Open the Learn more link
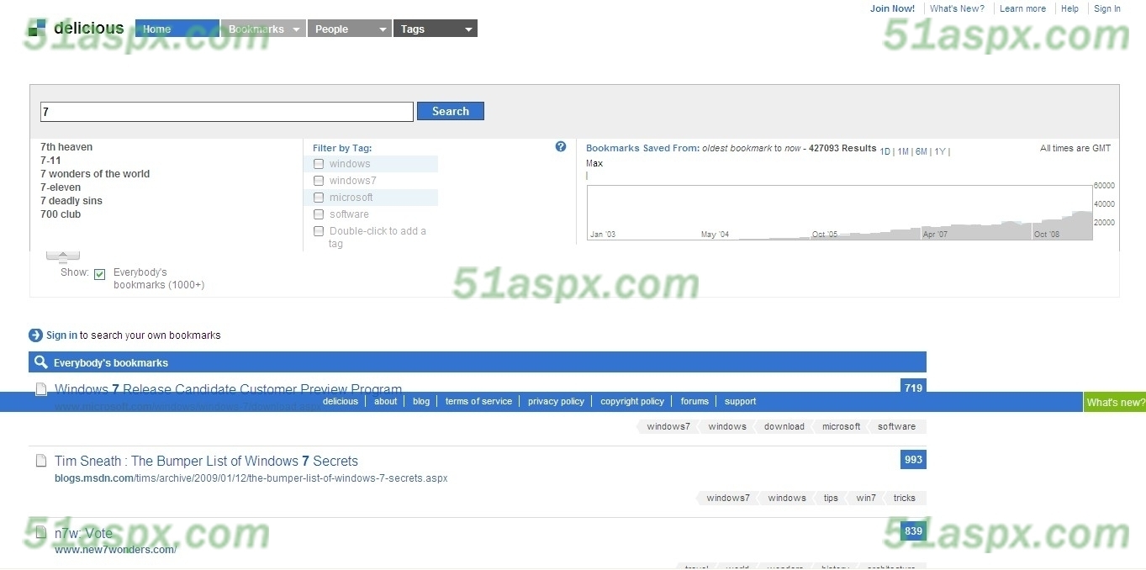Image resolution: width=1146 pixels, height=570 pixels. click(x=1022, y=8)
